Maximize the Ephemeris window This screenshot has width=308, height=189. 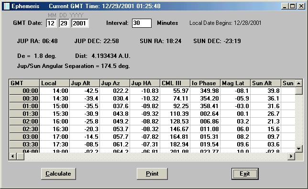(293, 6)
